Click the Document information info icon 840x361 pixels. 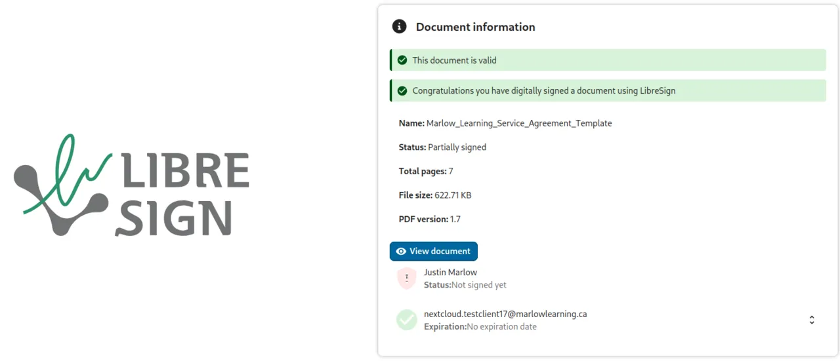(399, 27)
